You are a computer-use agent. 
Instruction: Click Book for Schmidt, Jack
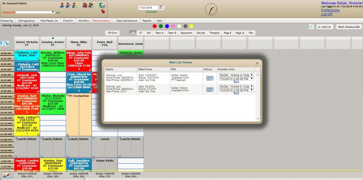point(236,93)
